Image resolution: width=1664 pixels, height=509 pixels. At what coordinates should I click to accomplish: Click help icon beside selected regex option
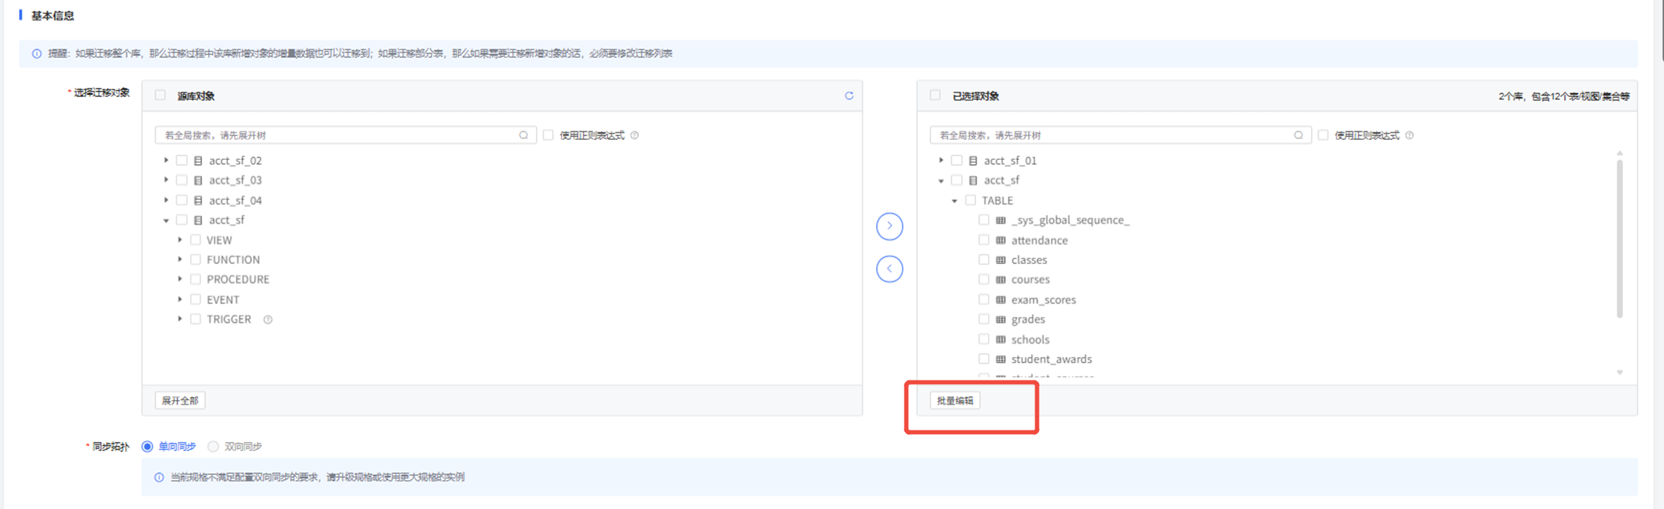point(1409,135)
